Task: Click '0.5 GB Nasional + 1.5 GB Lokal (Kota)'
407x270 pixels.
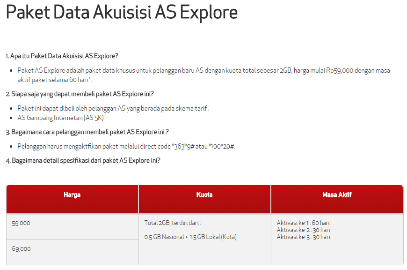Action: (190, 237)
